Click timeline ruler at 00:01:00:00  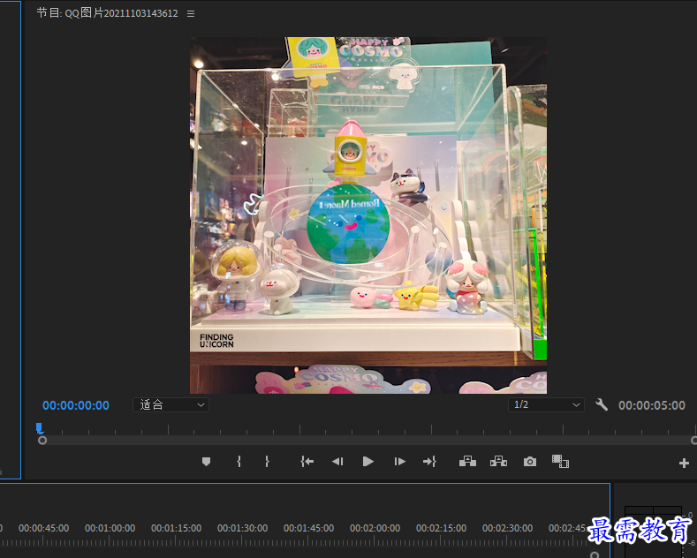tap(110, 528)
